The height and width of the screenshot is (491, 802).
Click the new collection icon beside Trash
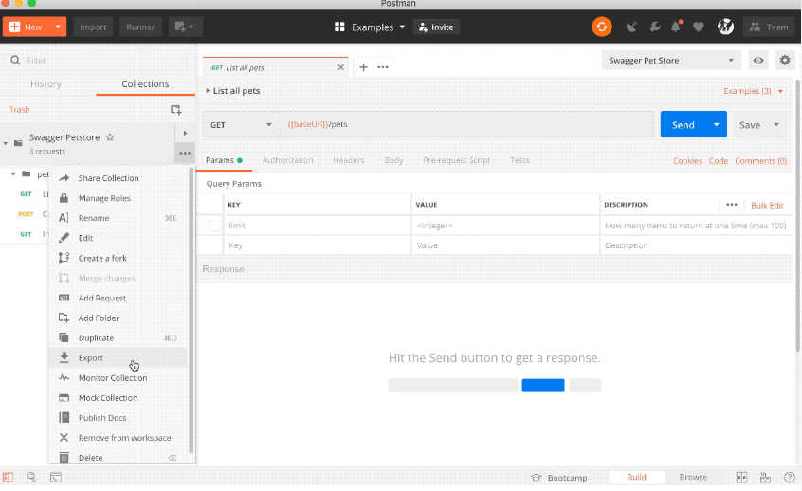[x=176, y=109]
